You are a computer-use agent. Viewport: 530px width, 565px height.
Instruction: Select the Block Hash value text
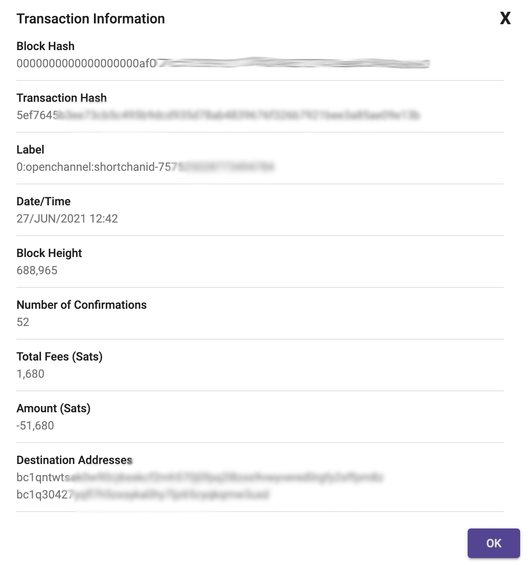tap(223, 63)
